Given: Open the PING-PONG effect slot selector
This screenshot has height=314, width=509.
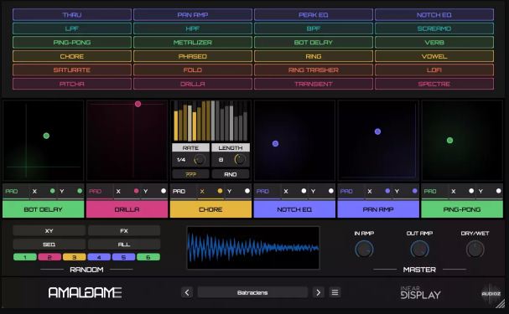Looking at the screenshot, I should tap(462, 209).
